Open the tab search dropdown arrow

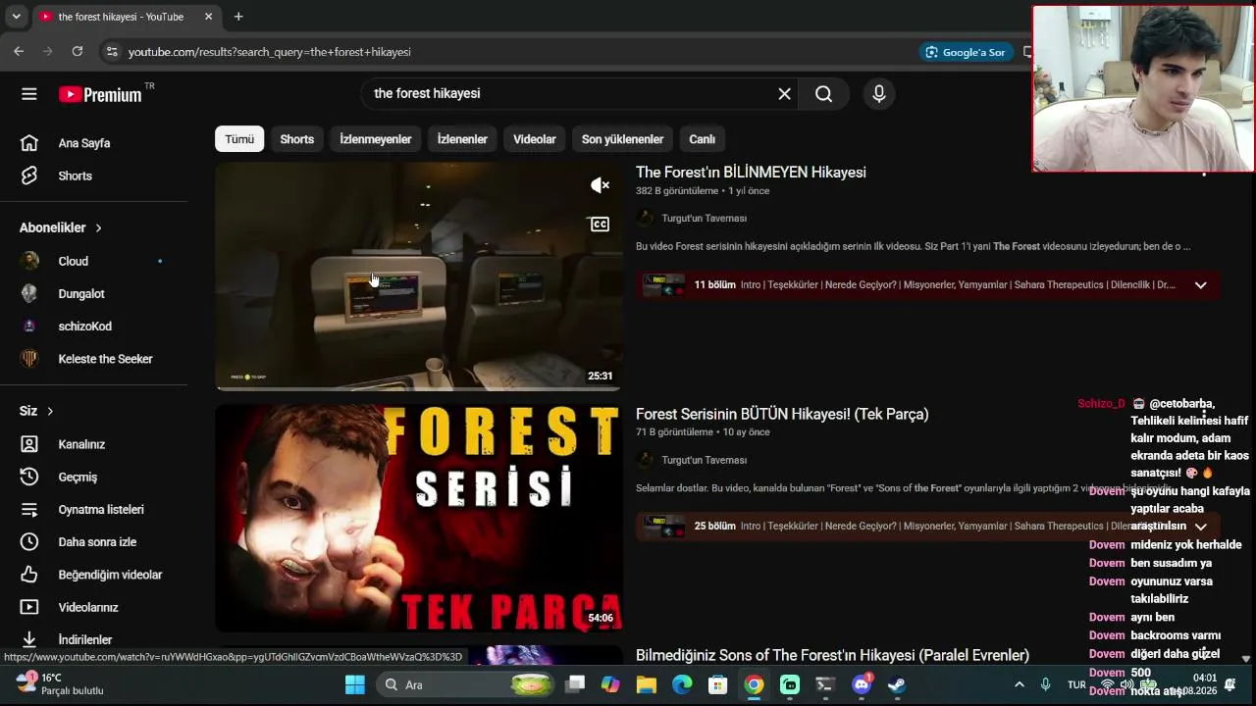[x=16, y=17]
